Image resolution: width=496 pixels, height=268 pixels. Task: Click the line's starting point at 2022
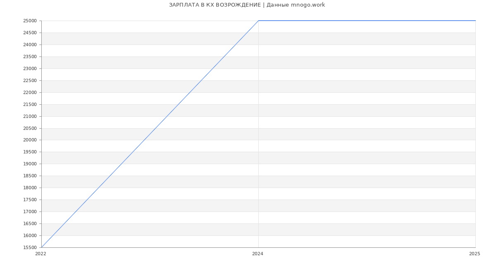pyautogui.click(x=42, y=247)
